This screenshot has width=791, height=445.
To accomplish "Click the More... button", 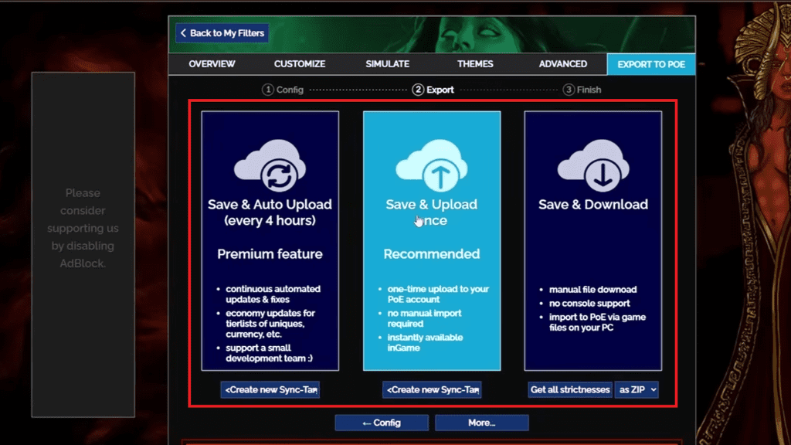I will click(482, 423).
